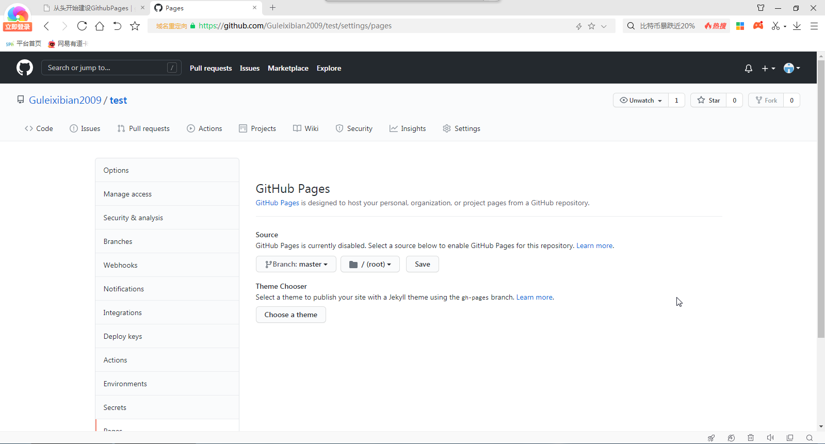Click the rocket accelerator icon in status bar
The height and width of the screenshot is (444, 825).
[x=711, y=438]
